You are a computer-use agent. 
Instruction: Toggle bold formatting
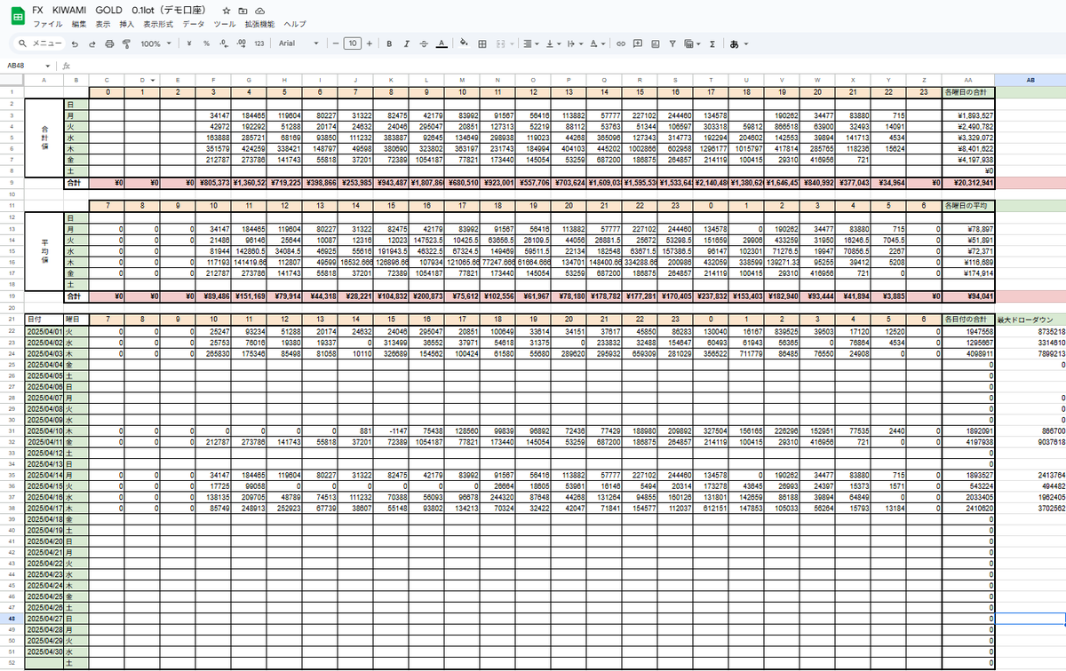click(x=389, y=43)
